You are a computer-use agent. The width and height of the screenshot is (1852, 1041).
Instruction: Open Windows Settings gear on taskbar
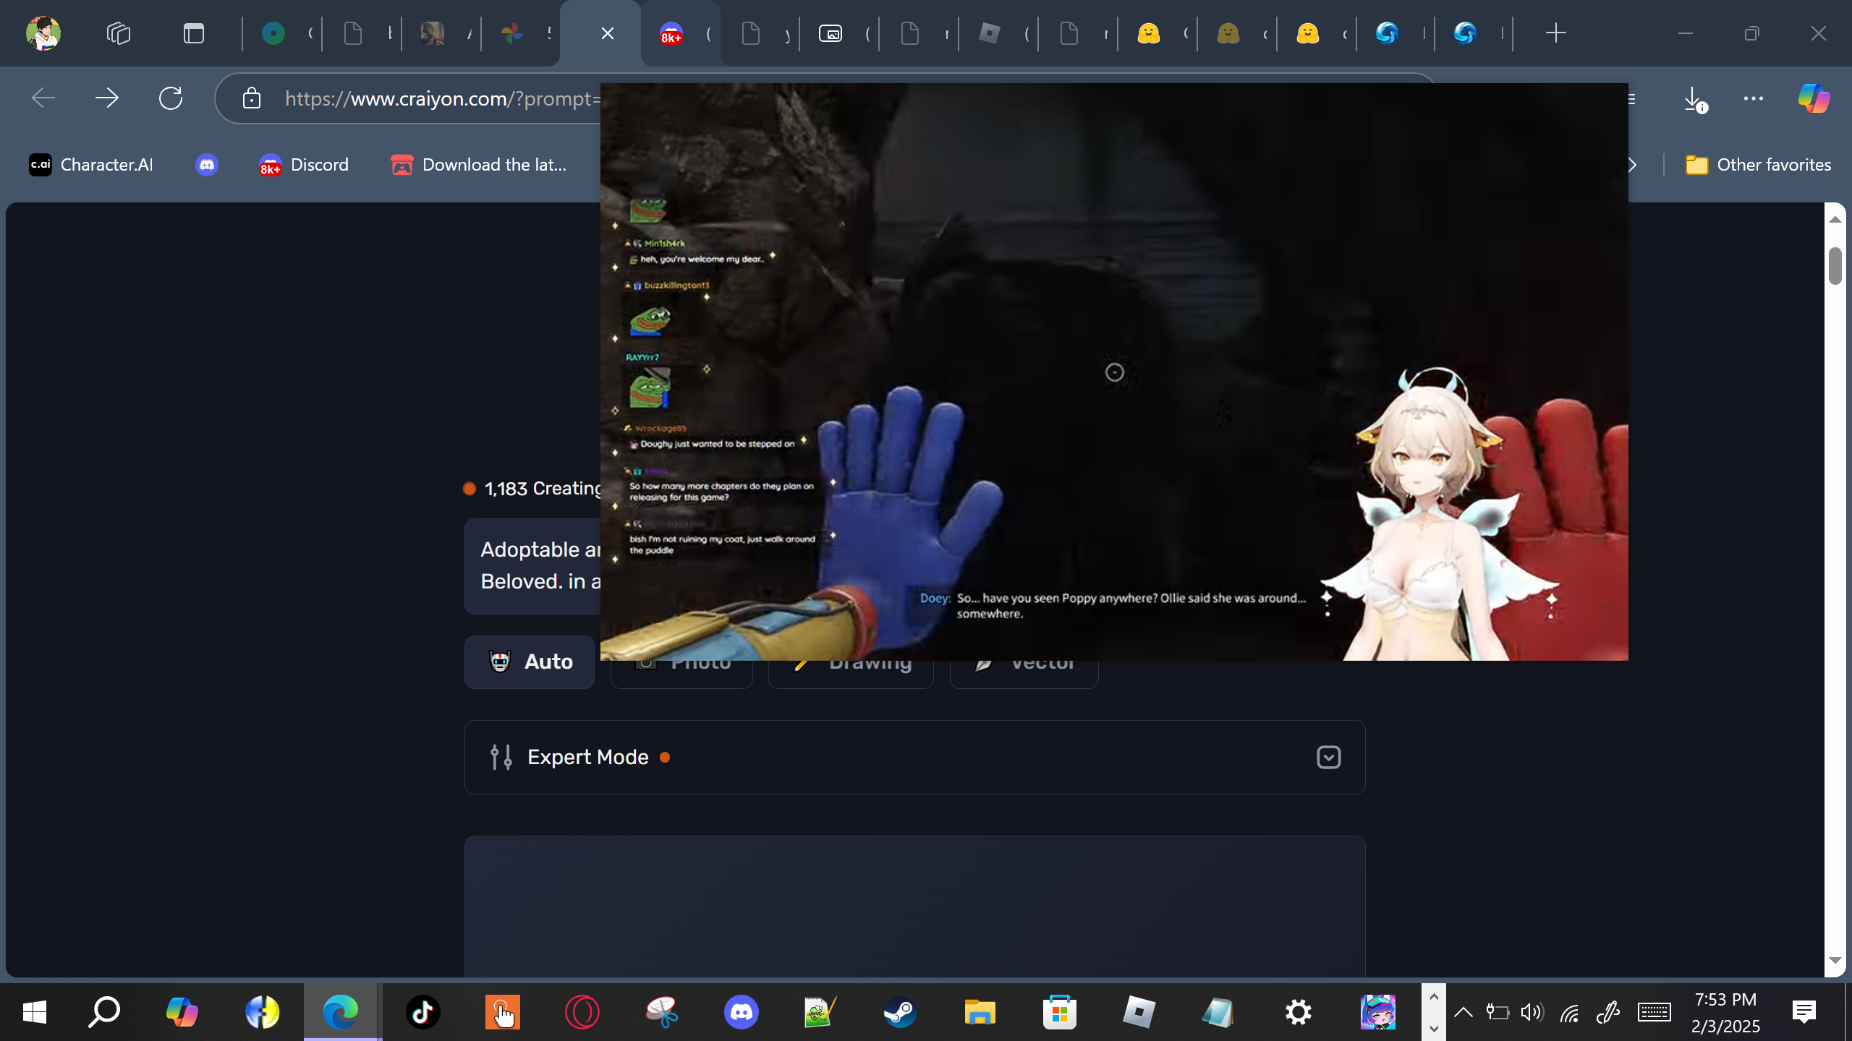(x=1299, y=1012)
